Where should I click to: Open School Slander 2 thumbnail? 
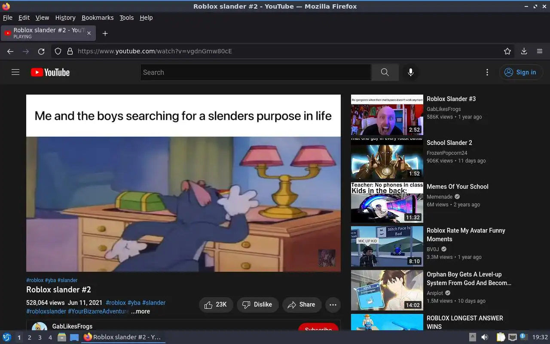[x=387, y=159]
